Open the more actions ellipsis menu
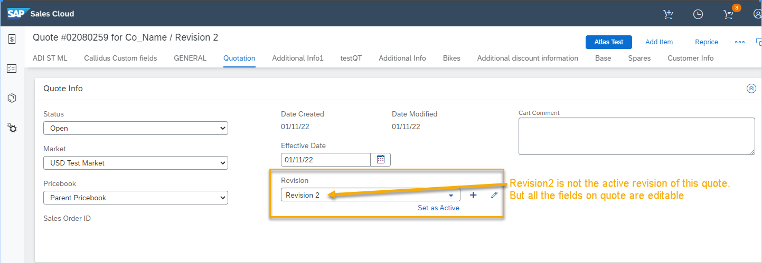Image resolution: width=762 pixels, height=263 pixels. click(x=740, y=42)
